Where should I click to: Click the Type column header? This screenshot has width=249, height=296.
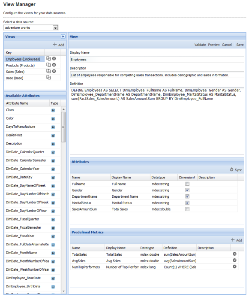pyautogui.click(x=55, y=103)
